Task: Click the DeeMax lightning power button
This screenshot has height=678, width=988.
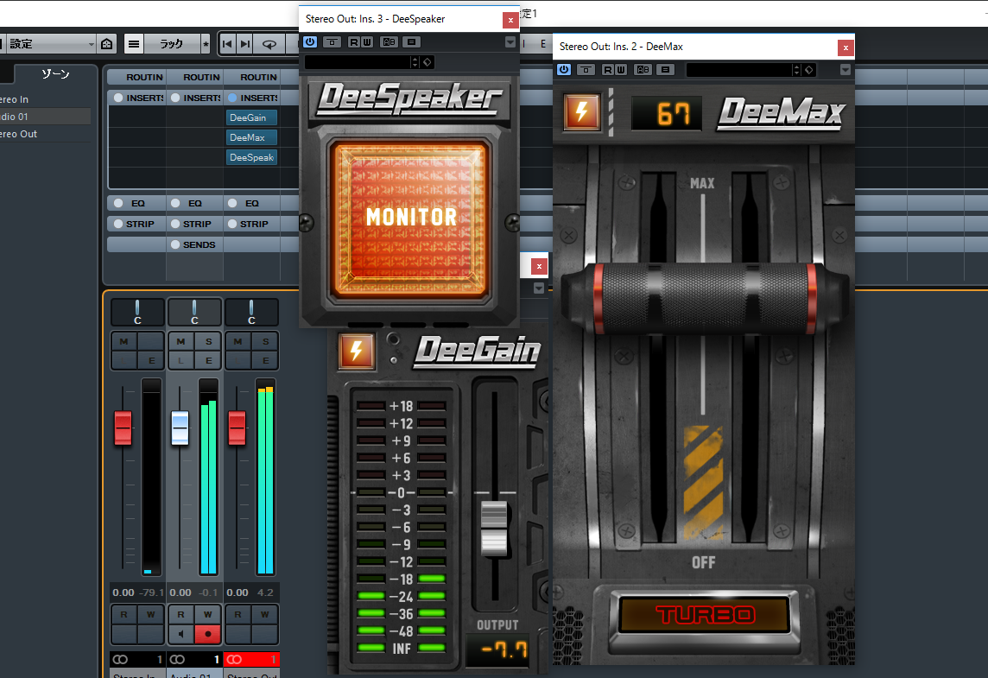Action: point(581,113)
